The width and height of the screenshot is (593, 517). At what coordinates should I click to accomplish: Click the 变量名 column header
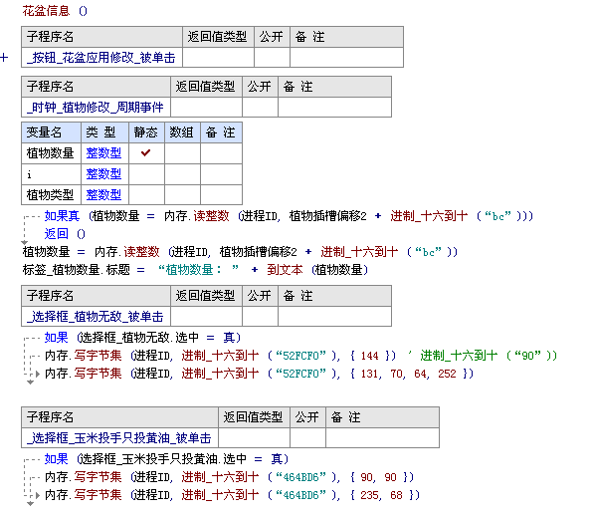(x=51, y=132)
